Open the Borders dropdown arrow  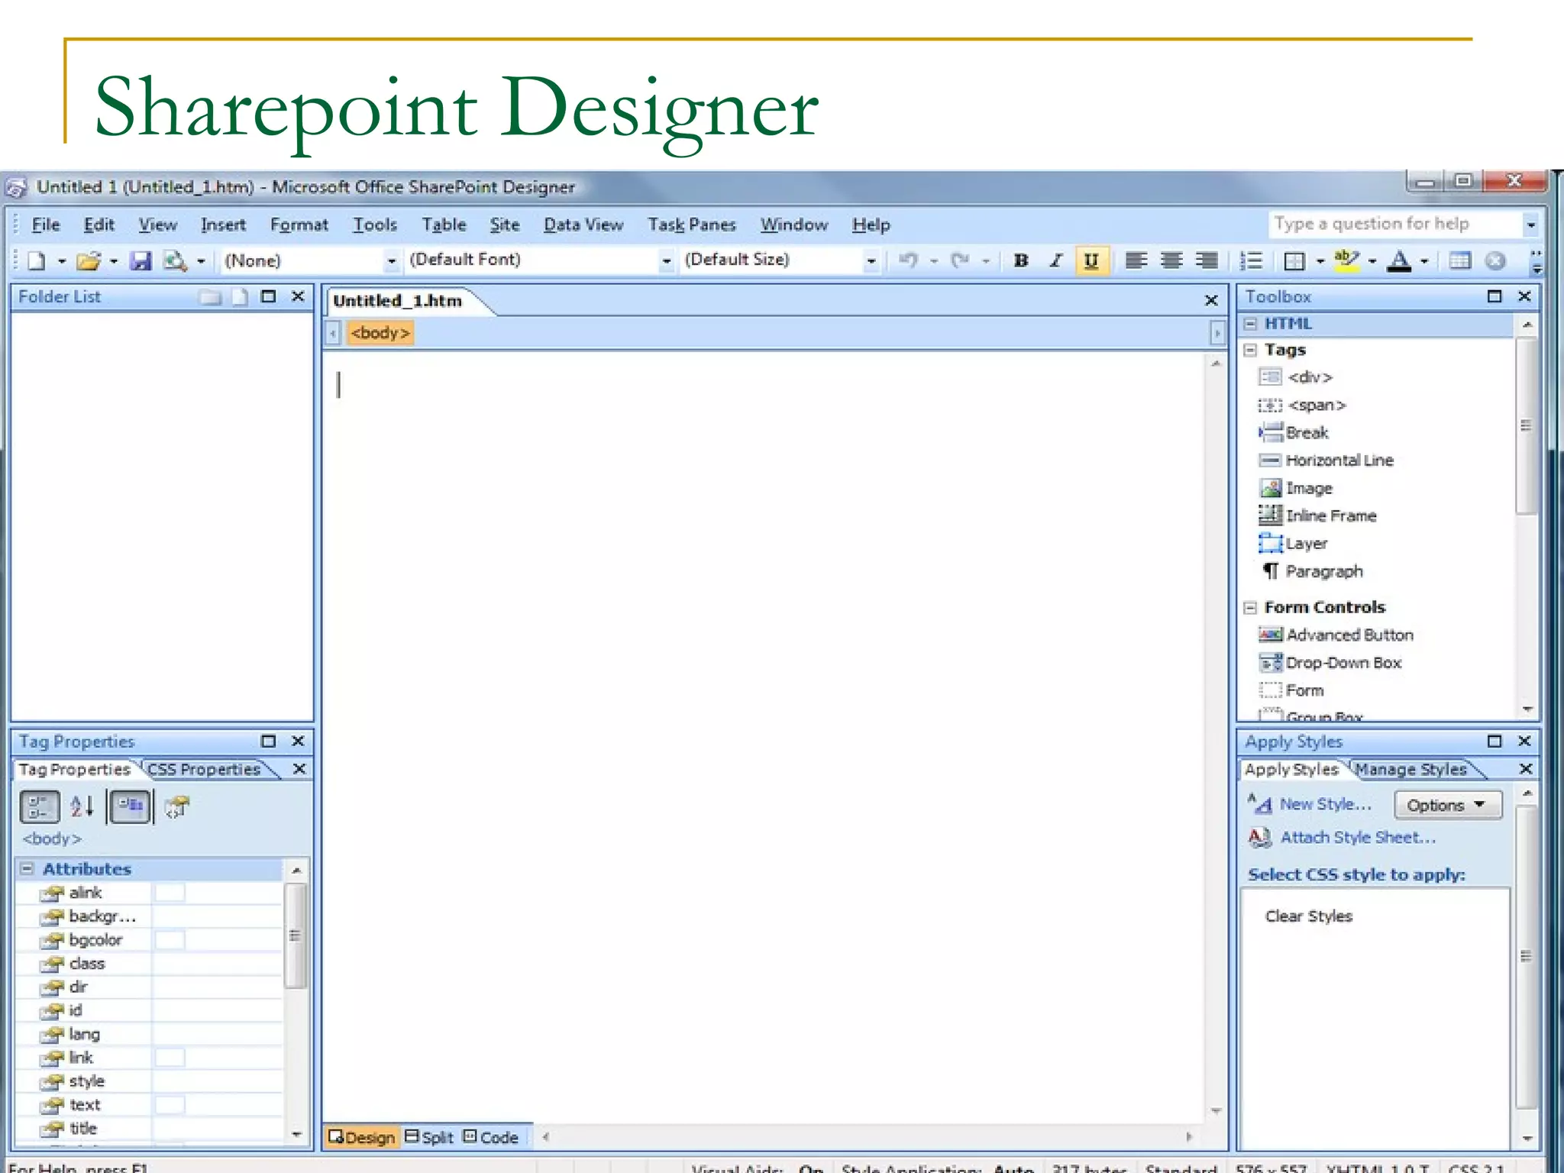point(1320,261)
